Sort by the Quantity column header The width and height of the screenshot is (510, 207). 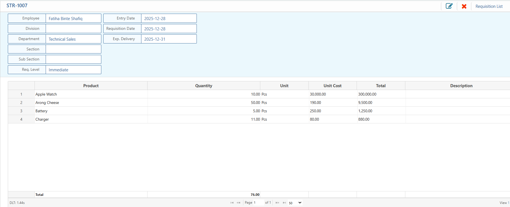[203, 86]
